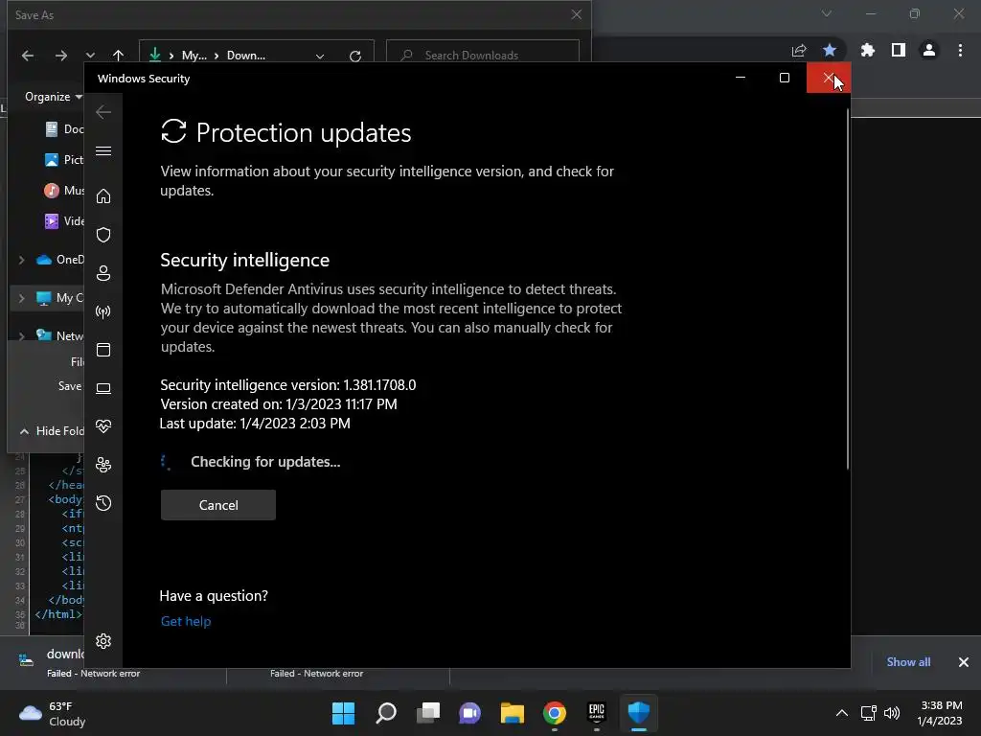
Task: Switch to Chrome on taskbar
Action: click(555, 713)
